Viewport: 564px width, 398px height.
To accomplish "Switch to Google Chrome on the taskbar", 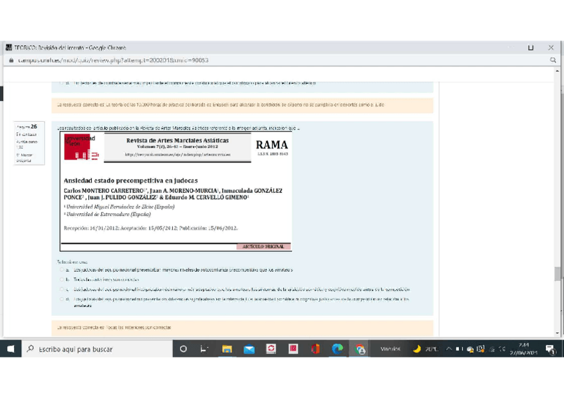I will point(360,349).
